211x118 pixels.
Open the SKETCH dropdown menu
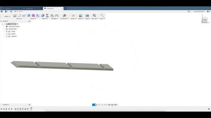click(19, 19)
